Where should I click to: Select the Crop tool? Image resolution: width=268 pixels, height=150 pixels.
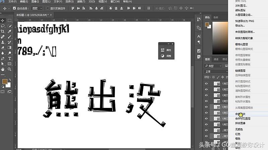pyautogui.click(x=3, y=31)
